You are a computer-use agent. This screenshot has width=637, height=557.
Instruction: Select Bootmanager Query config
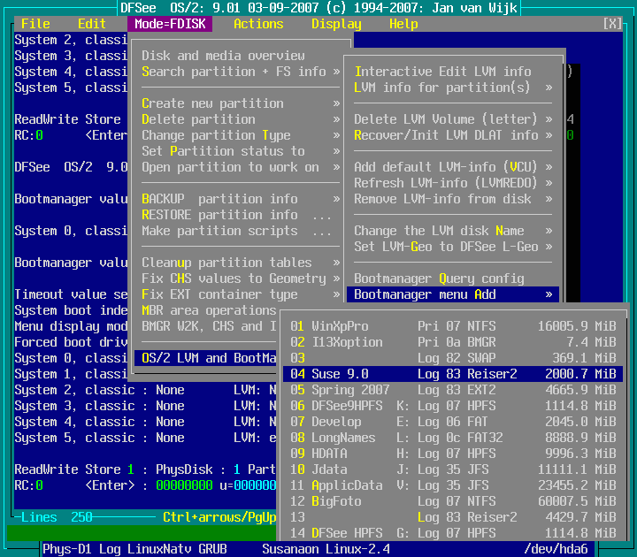pyautogui.click(x=439, y=278)
